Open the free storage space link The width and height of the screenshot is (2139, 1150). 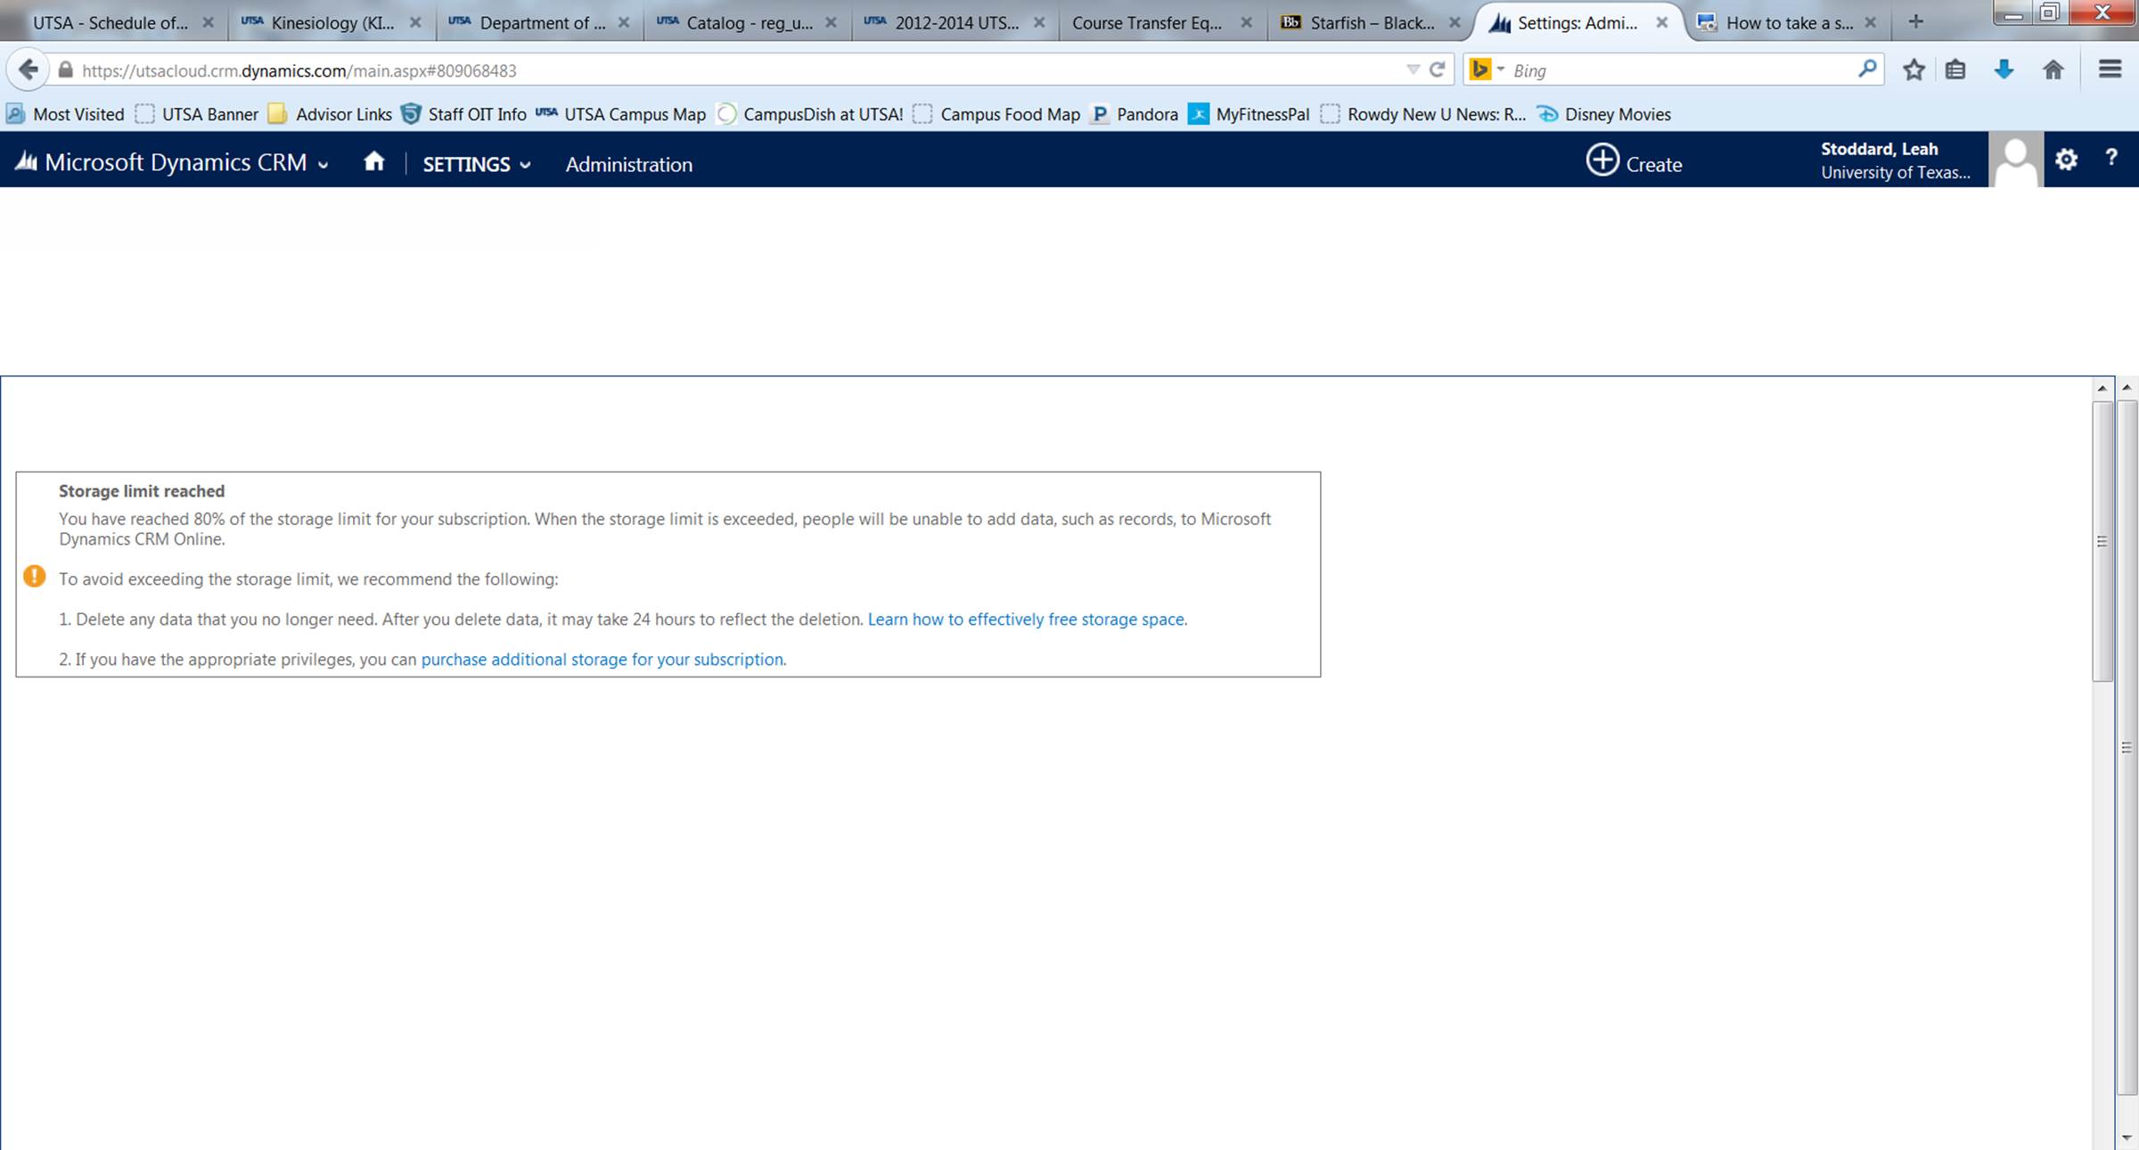(1025, 620)
